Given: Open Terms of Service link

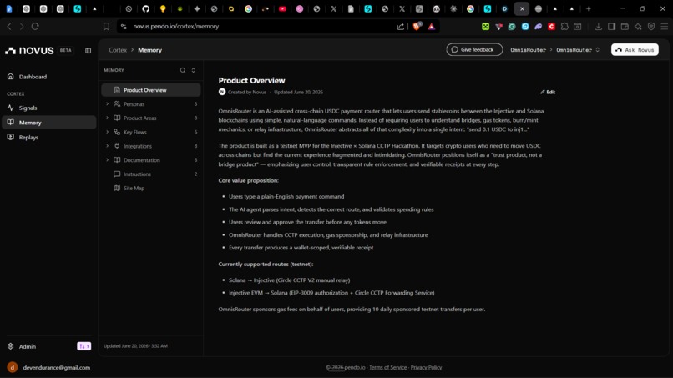Looking at the screenshot, I should click(387, 368).
